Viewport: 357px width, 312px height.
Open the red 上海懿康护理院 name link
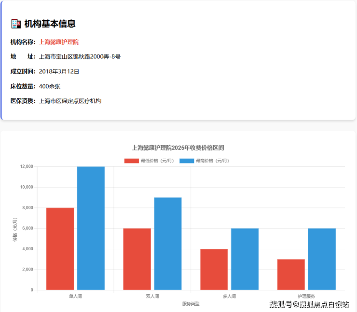(x=58, y=42)
